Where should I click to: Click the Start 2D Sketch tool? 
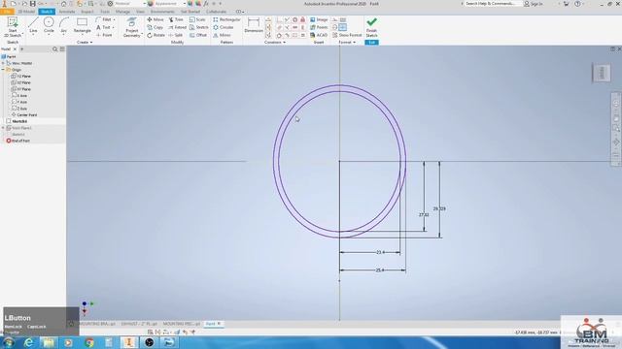tap(13, 27)
